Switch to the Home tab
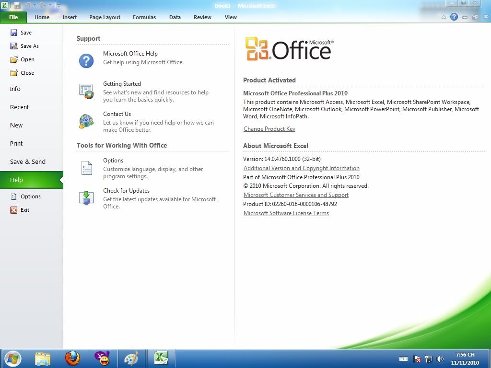The height and width of the screenshot is (368, 491). point(42,17)
